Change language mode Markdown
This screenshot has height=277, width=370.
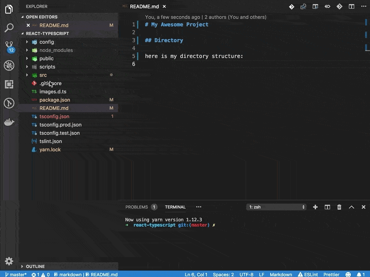[281, 274]
